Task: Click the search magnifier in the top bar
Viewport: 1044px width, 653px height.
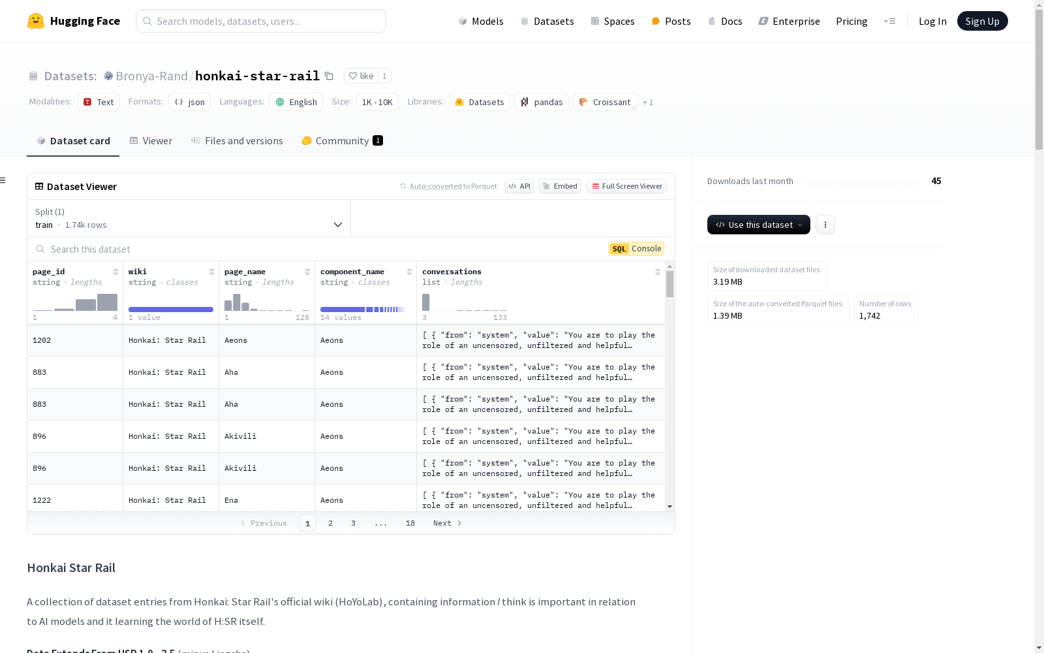Action: point(148,21)
